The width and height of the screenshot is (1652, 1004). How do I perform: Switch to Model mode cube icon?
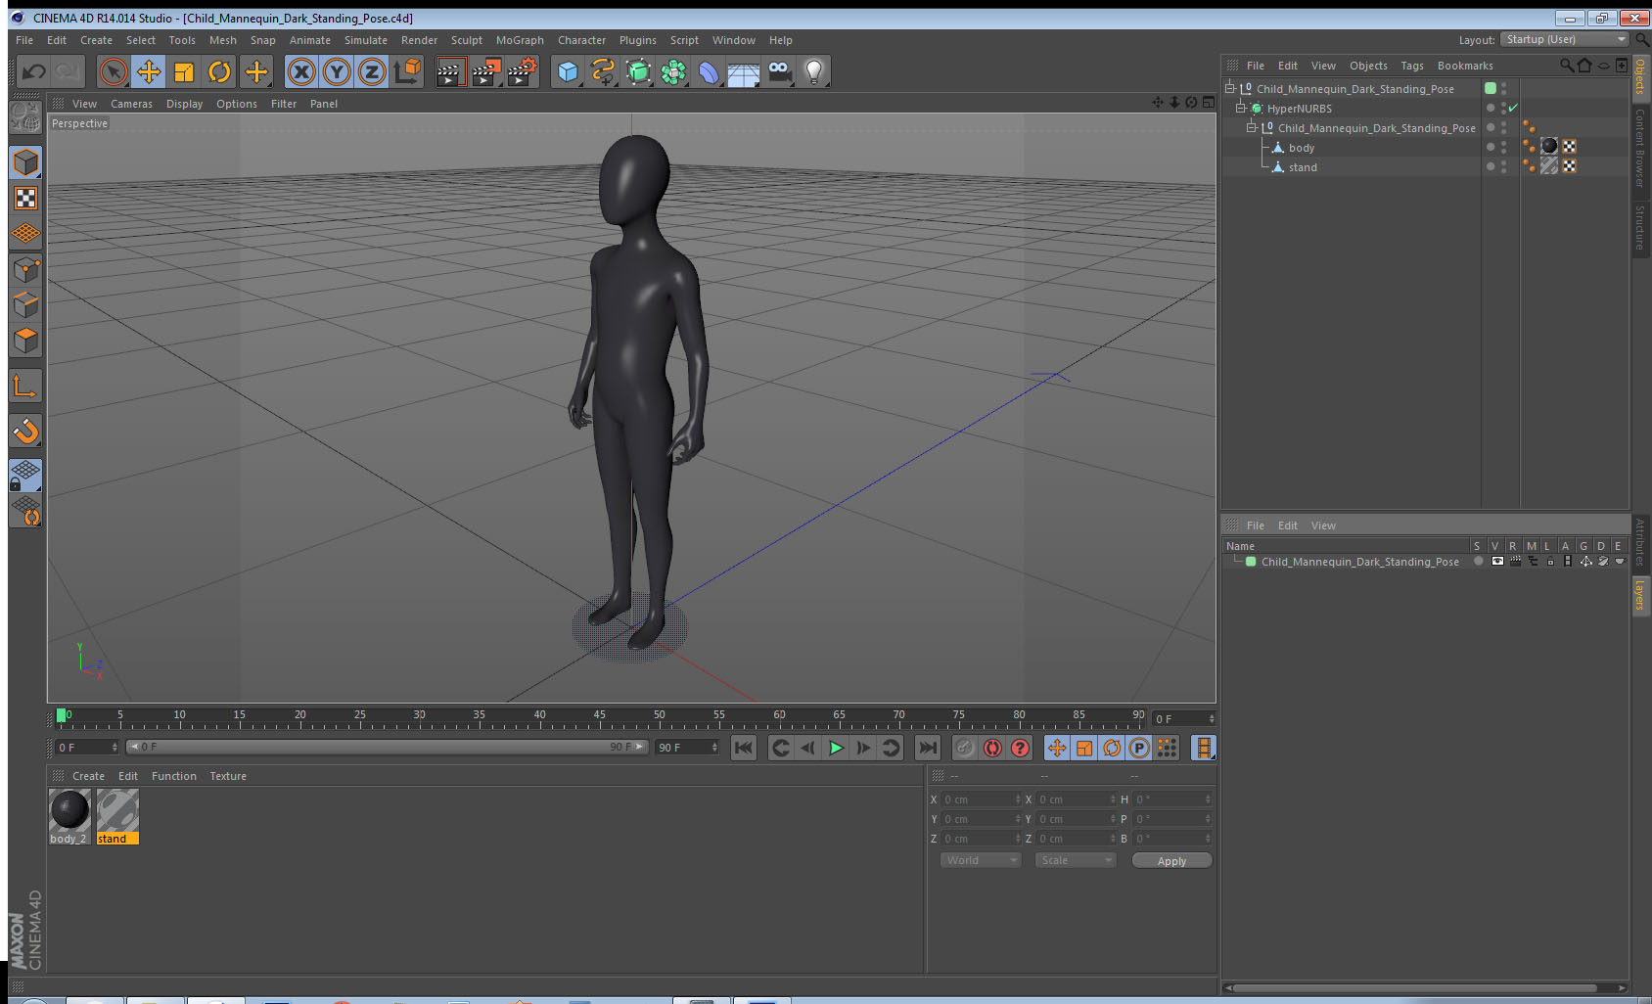point(25,162)
